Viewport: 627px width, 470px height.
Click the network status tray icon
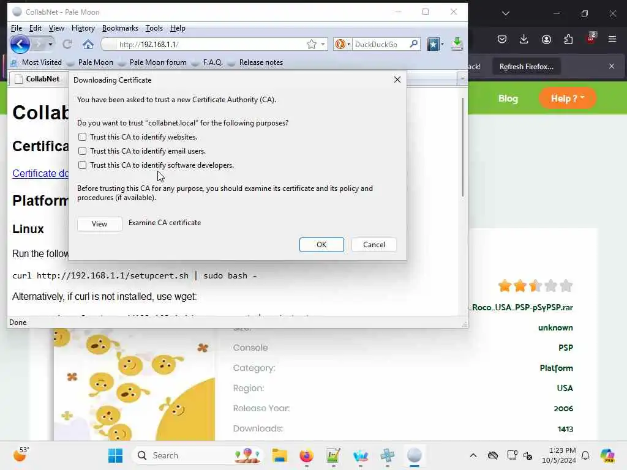(x=512, y=455)
